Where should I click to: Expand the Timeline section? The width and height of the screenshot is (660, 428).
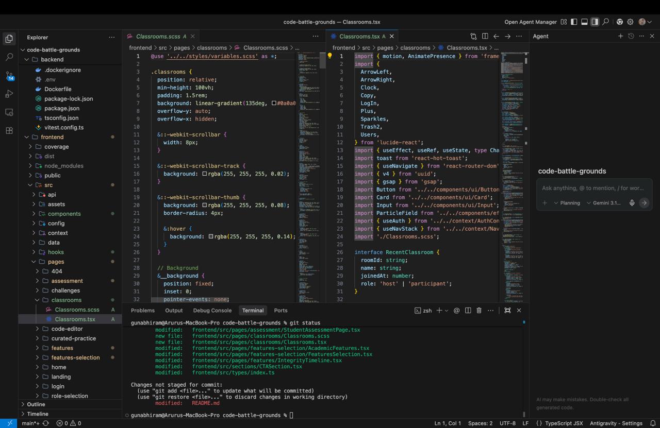click(70, 414)
